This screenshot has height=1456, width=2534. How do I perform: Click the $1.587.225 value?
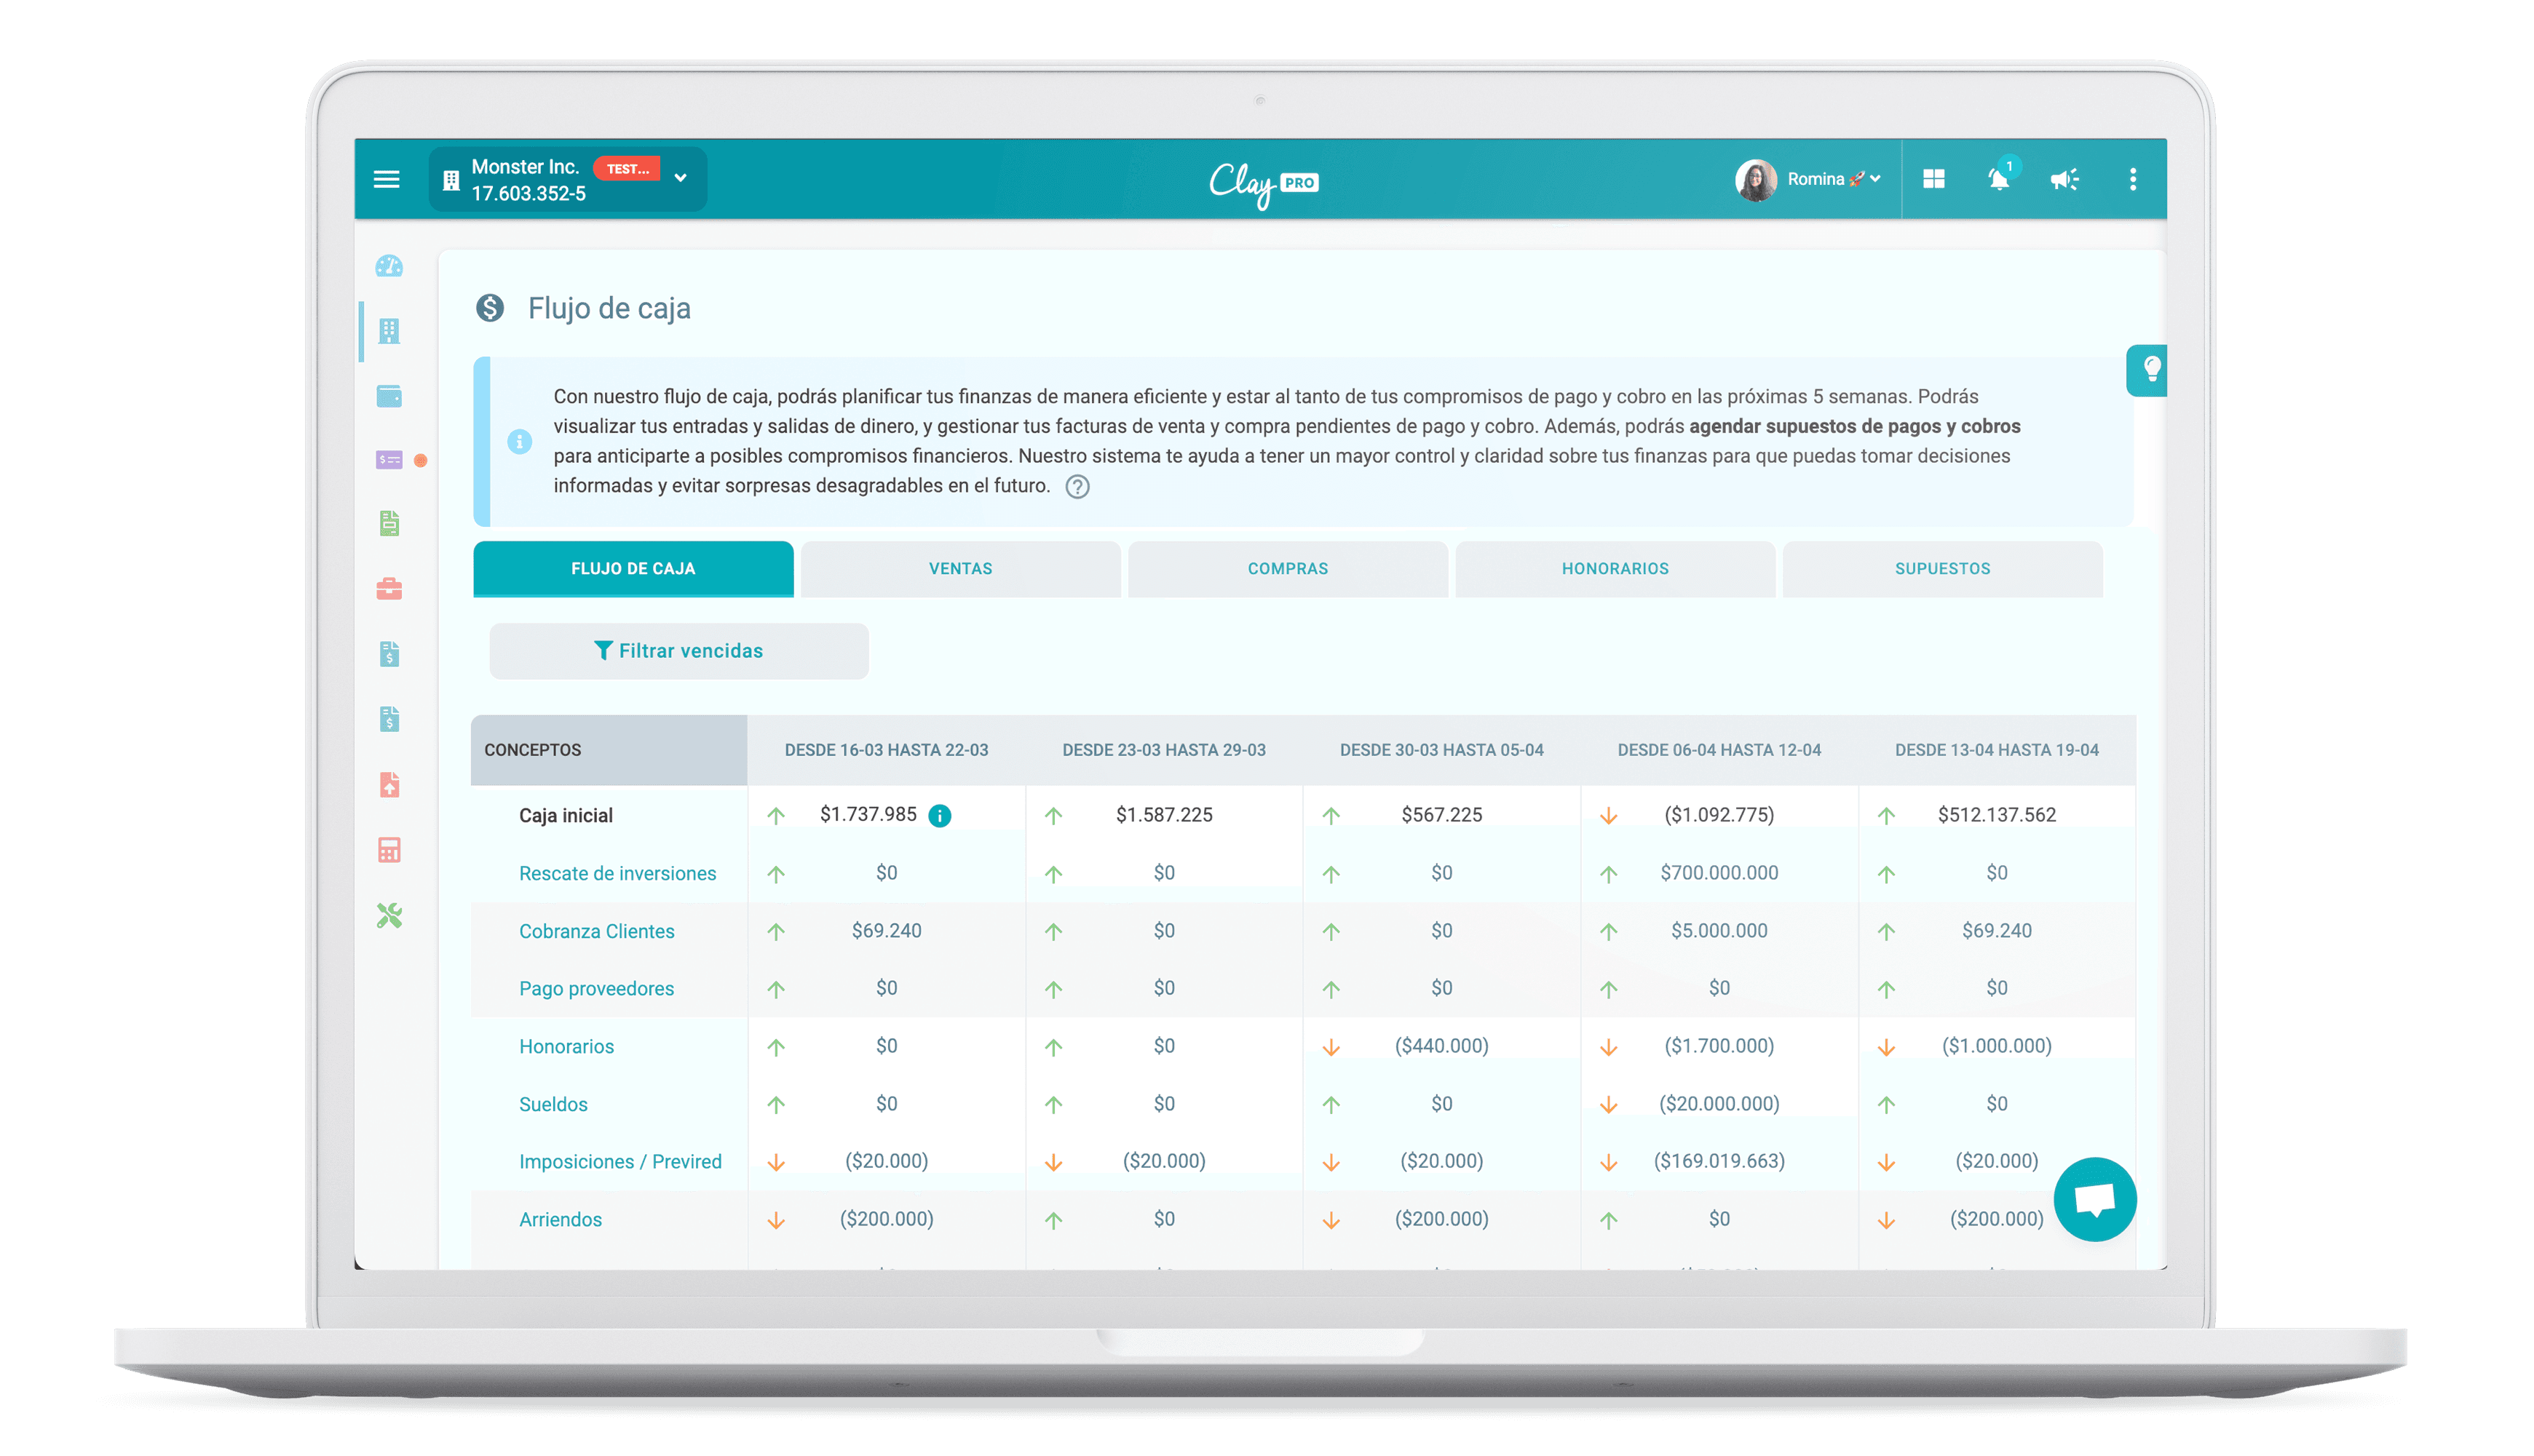1163,815
